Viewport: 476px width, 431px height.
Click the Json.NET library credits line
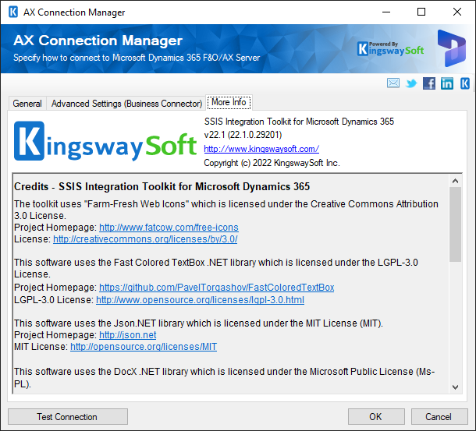198,323
